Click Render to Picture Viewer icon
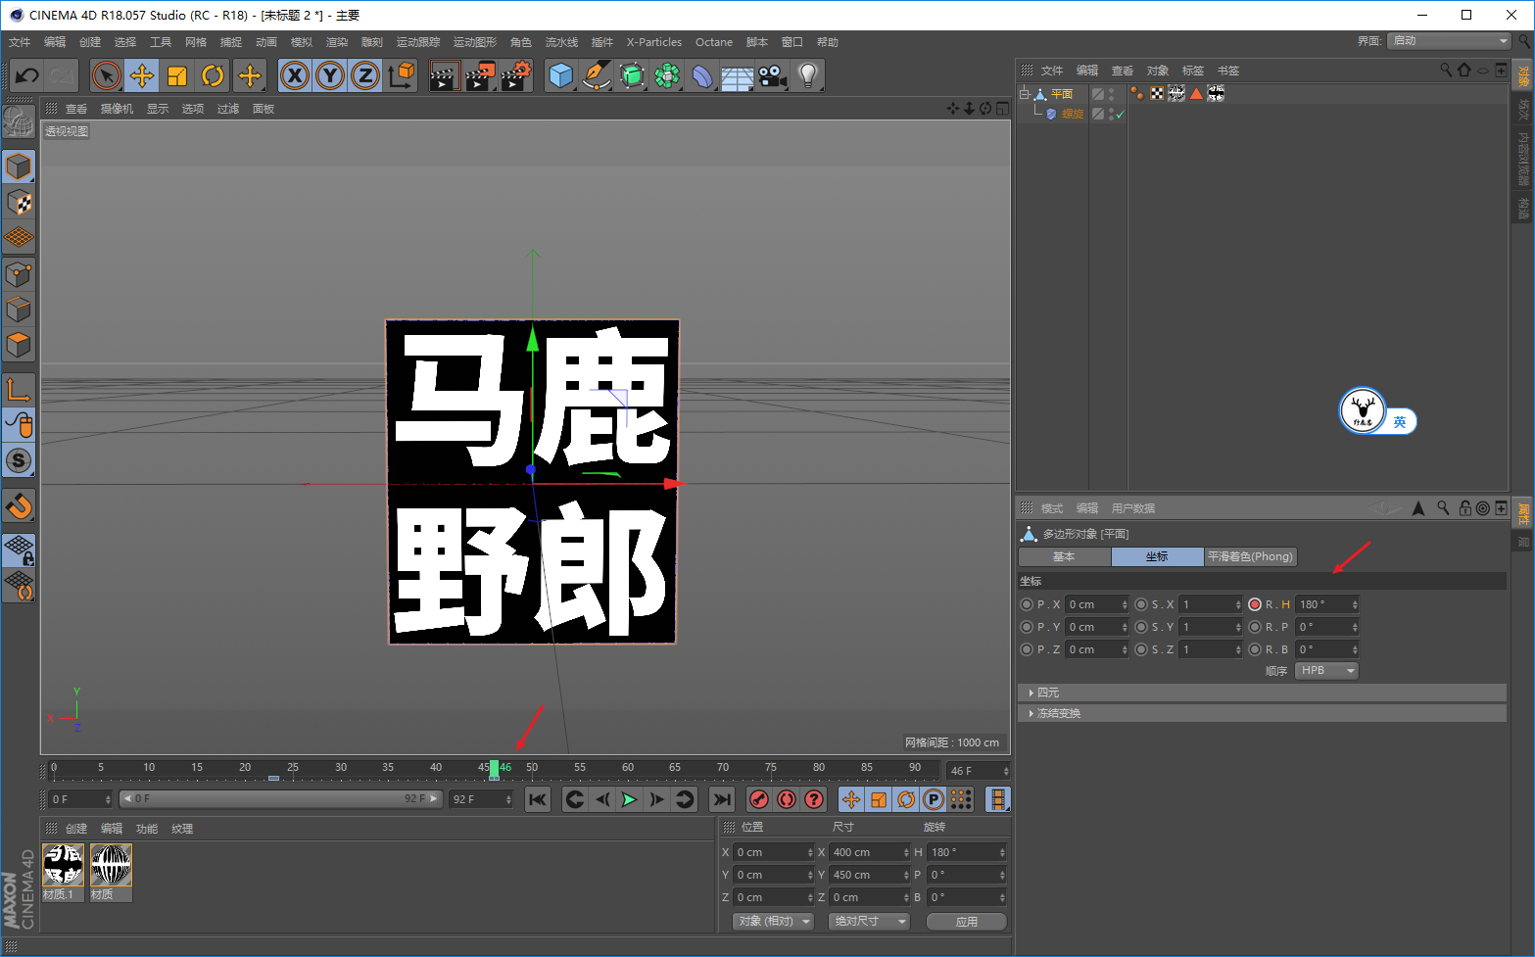The width and height of the screenshot is (1535, 957). pyautogui.click(x=479, y=75)
